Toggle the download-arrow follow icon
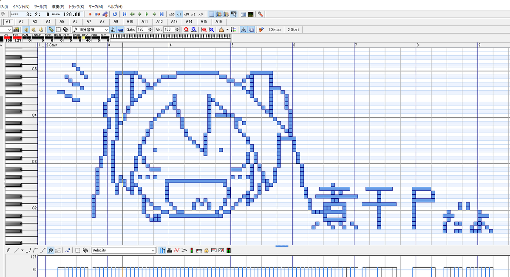This screenshot has height=277, width=510. click(x=244, y=30)
